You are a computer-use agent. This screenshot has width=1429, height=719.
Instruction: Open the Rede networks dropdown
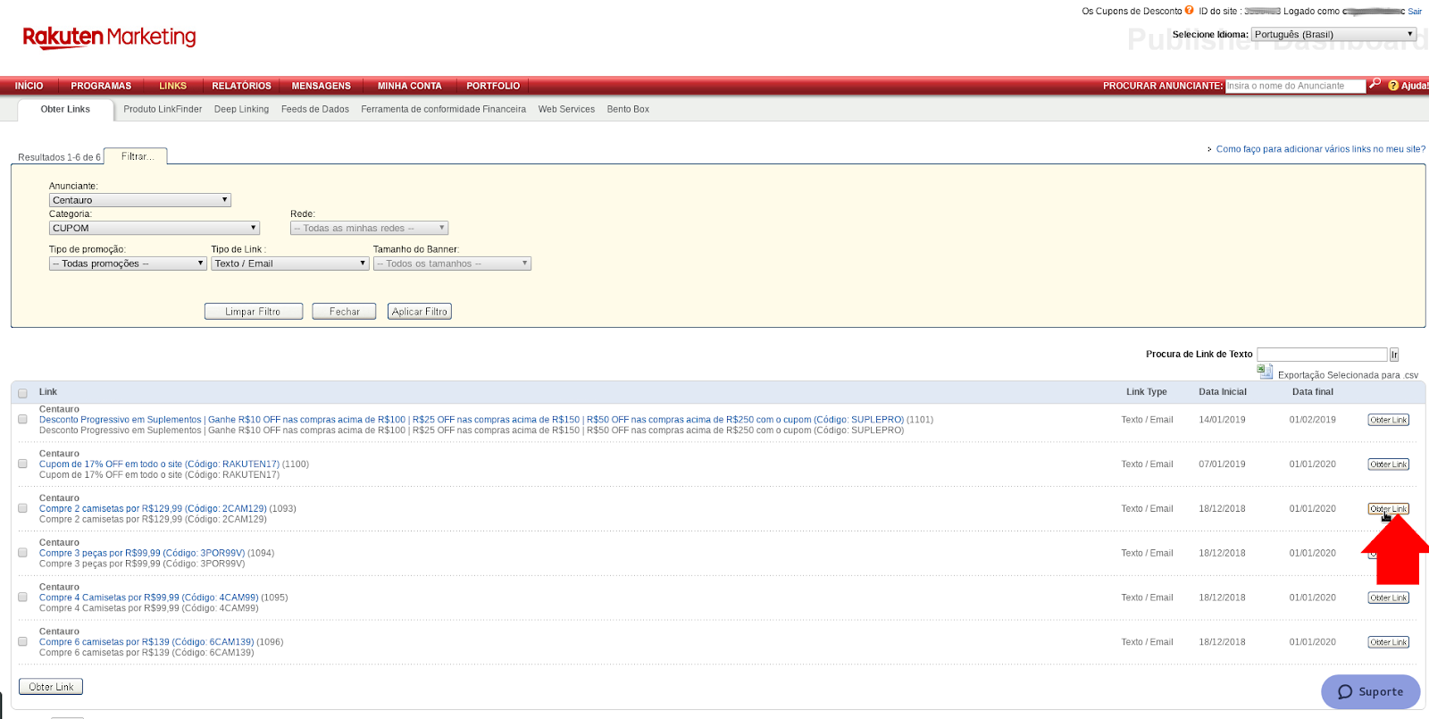pos(369,228)
